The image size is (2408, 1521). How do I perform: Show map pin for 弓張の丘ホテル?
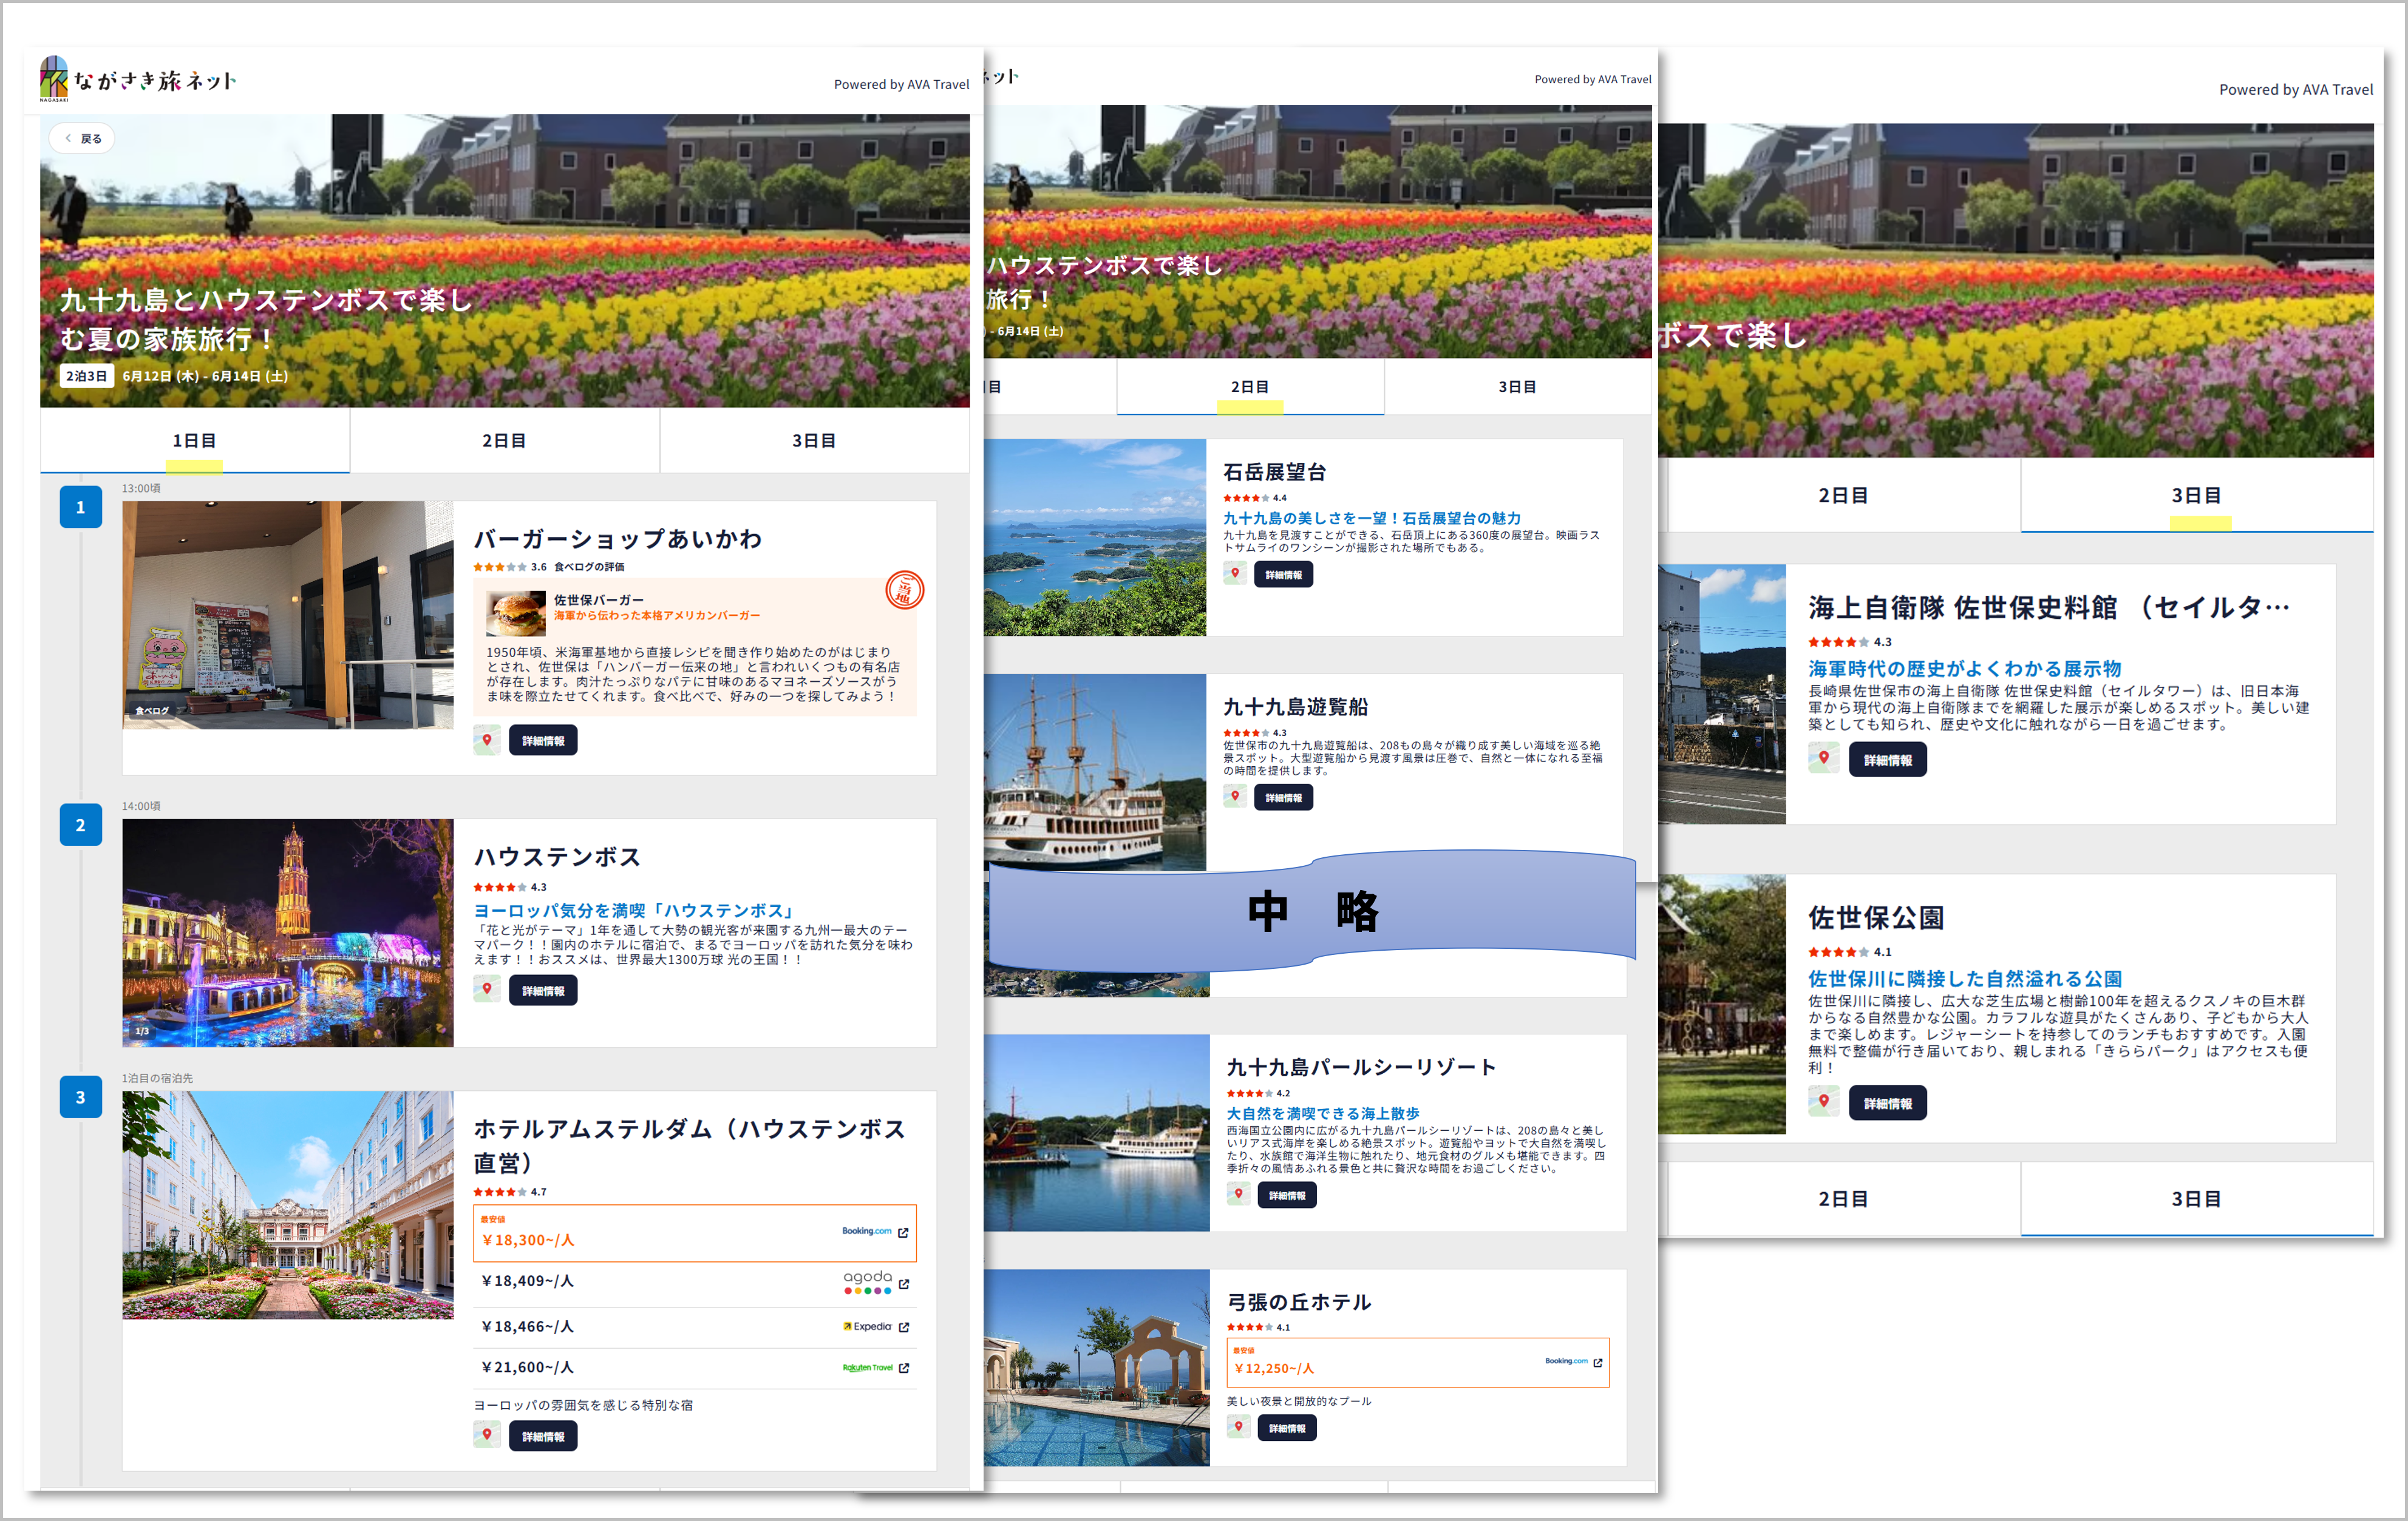pos(1239,1428)
